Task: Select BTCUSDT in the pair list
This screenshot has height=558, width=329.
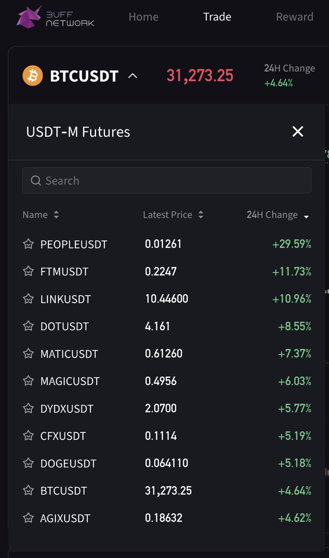Action: click(x=64, y=491)
